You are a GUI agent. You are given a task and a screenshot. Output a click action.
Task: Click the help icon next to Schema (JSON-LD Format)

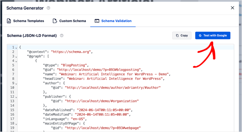pyautogui.click(x=62, y=35)
